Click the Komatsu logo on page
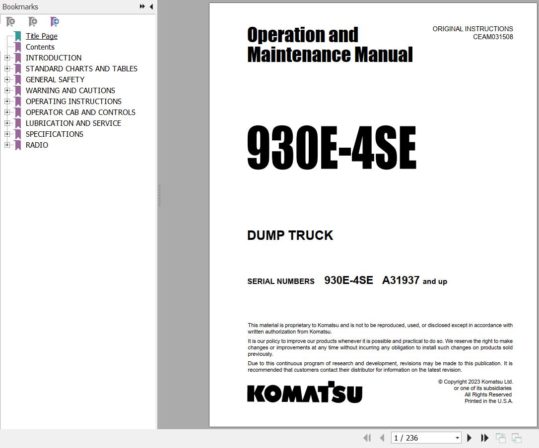Viewport: 539px width, 448px height. pyautogui.click(x=305, y=392)
